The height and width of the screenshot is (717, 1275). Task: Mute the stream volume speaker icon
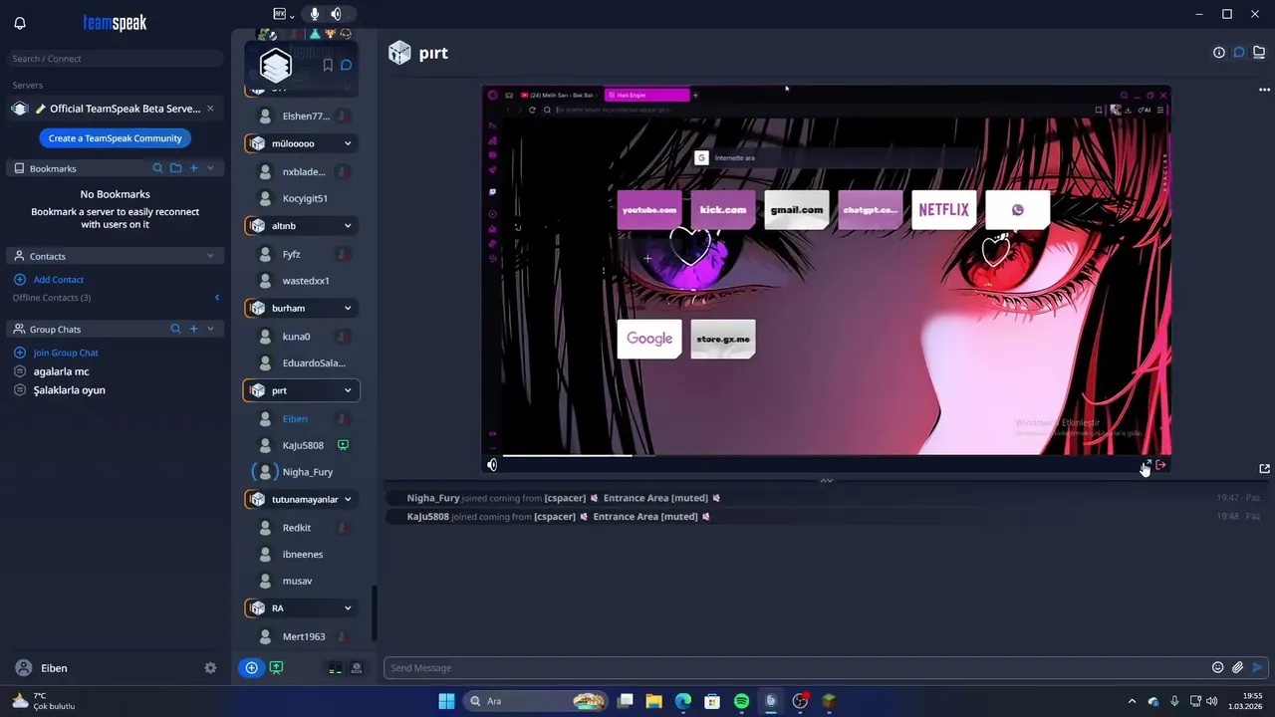(492, 465)
